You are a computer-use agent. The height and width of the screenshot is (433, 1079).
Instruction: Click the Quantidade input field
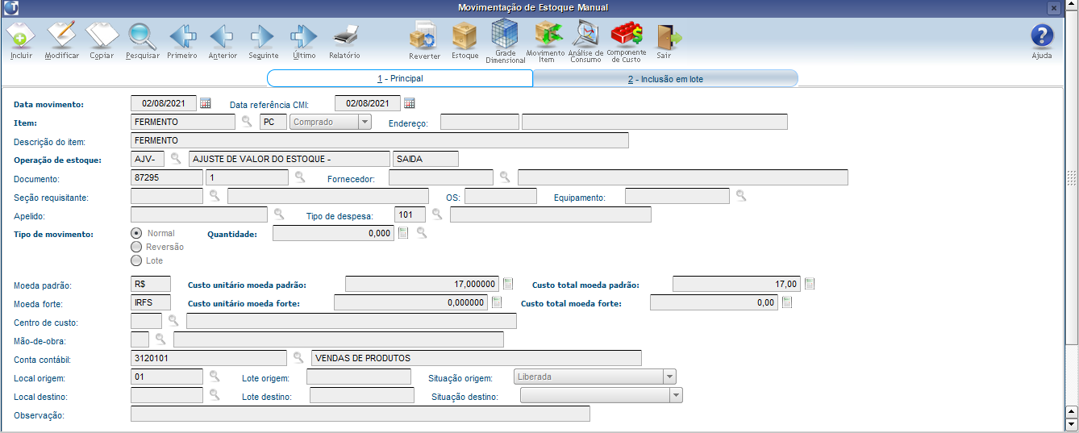(x=334, y=233)
